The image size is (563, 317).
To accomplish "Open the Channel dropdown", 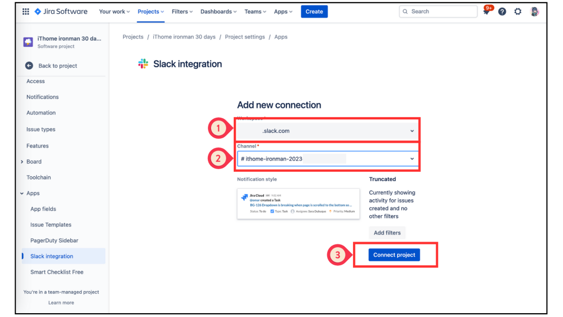I will pyautogui.click(x=328, y=159).
